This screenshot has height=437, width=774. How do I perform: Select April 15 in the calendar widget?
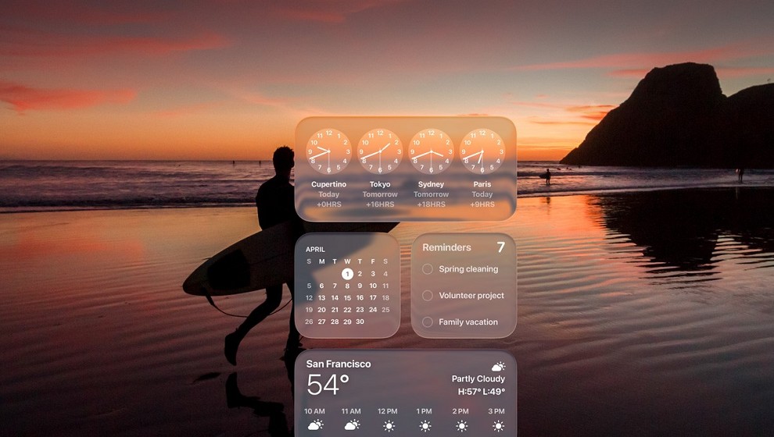coord(347,297)
